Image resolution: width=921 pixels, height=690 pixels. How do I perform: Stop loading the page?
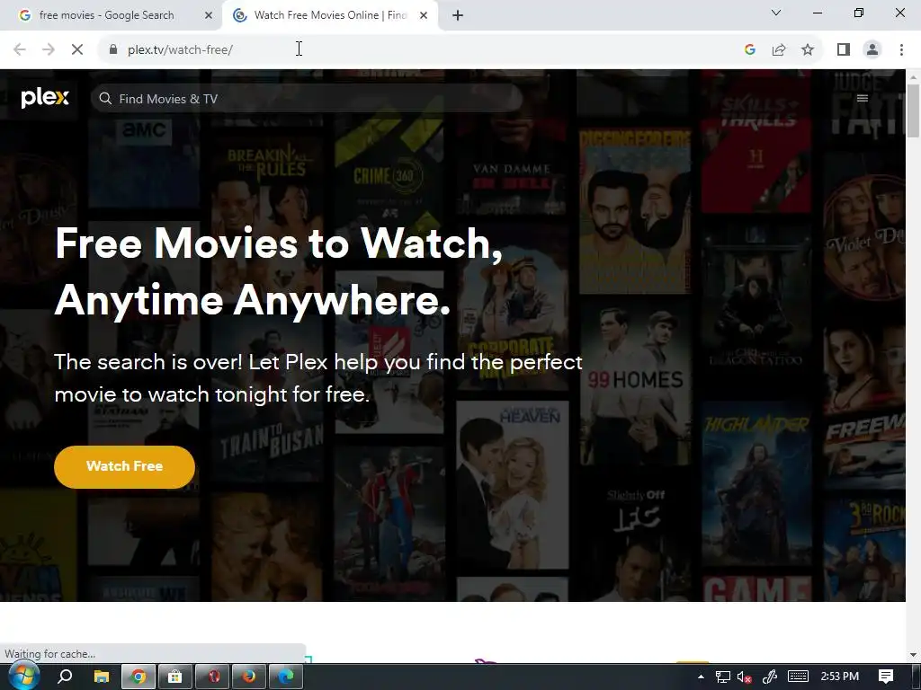[x=77, y=50]
